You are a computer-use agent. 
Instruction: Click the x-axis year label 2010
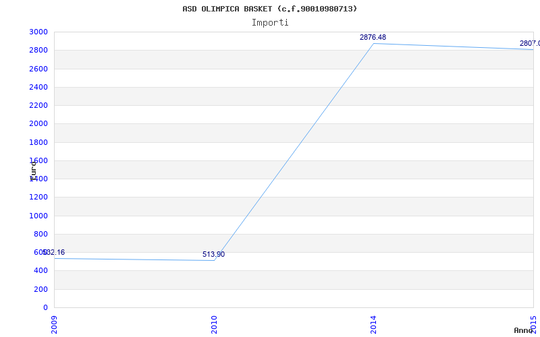214,325
